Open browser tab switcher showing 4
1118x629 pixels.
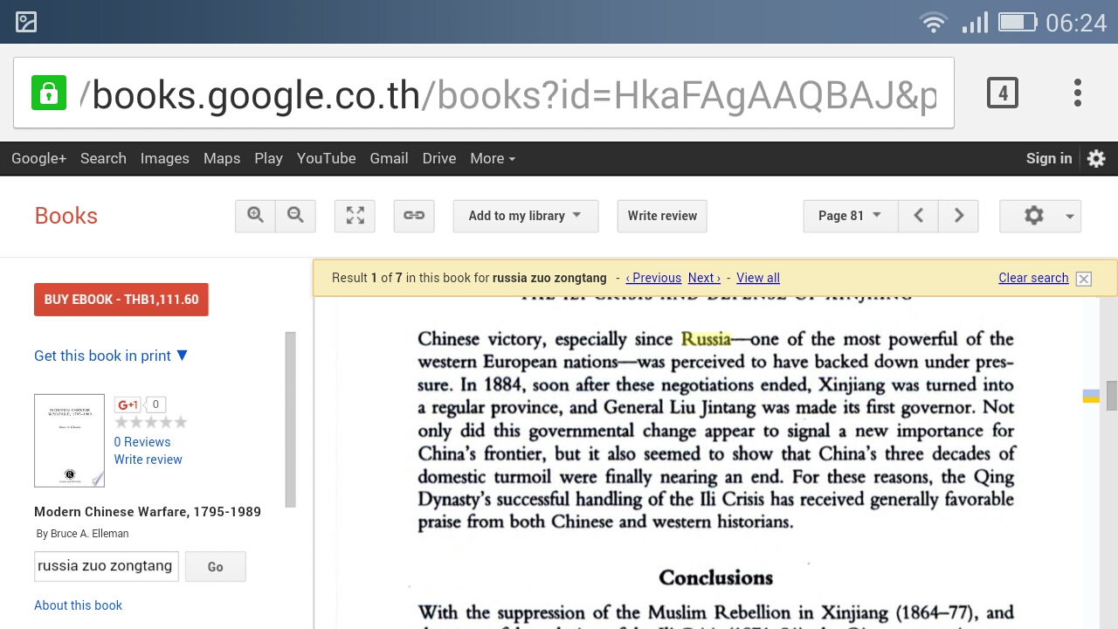[x=1003, y=93]
